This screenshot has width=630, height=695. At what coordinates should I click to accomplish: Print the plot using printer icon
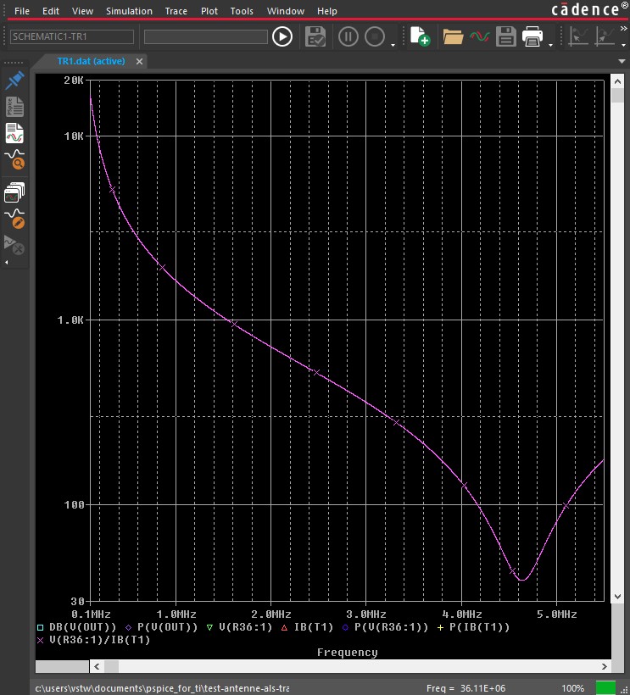532,36
